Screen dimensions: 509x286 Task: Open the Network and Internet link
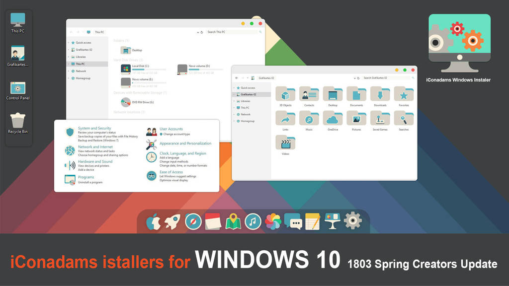pos(95,147)
